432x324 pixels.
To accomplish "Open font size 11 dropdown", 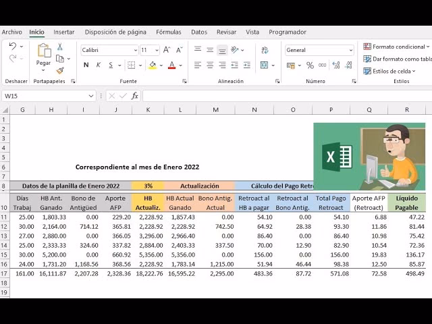I will [157, 50].
